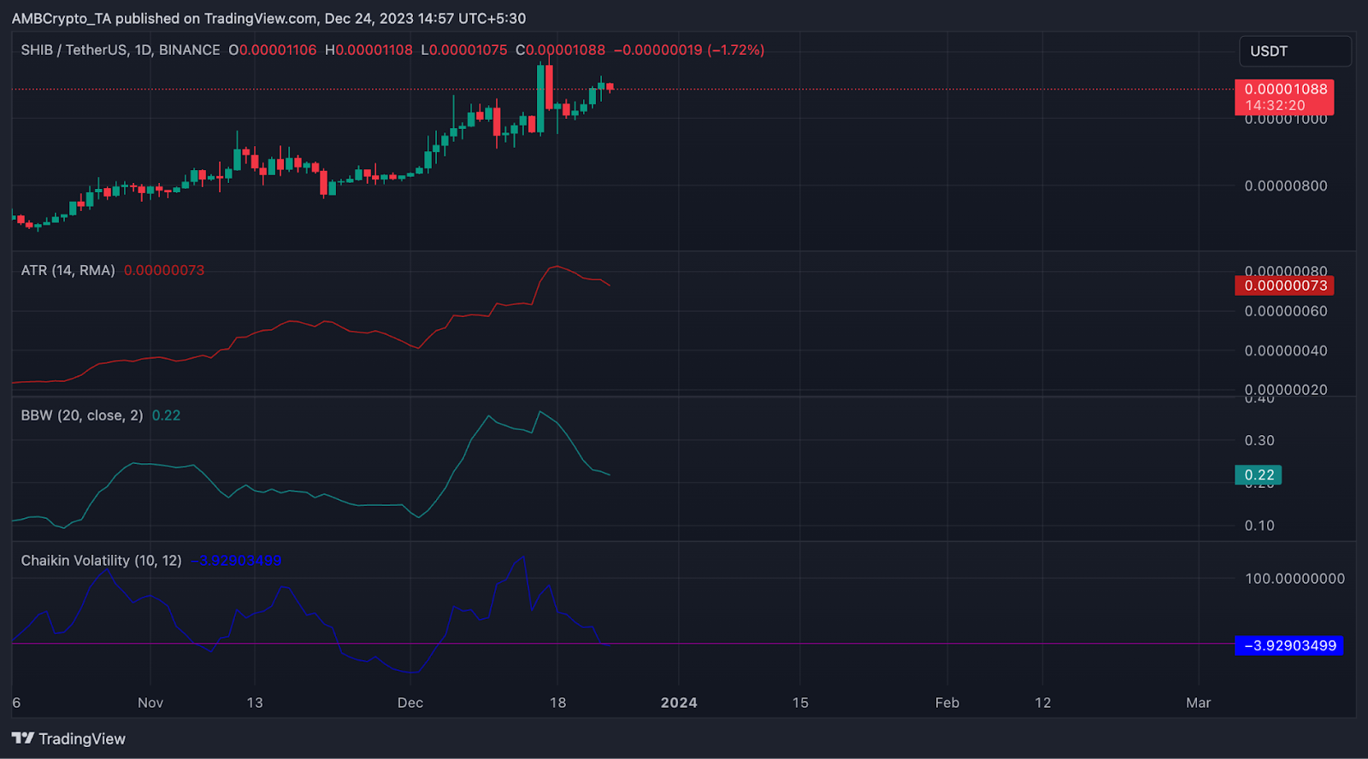Viewport: 1368px width, 759px height.
Task: Click the 2024 label on time axis
Action: pos(679,703)
